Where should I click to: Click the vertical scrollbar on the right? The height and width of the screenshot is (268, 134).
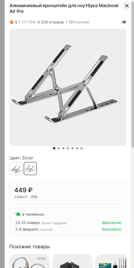pos(133,74)
